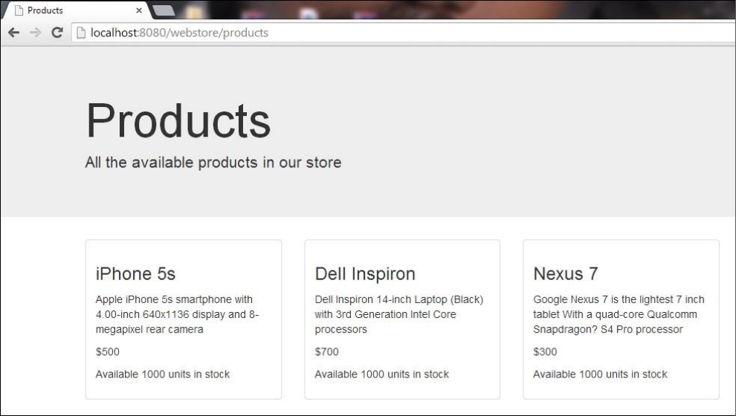The image size is (736, 416).
Task: Click the Google Nexus 7 description text
Action: tap(618, 314)
